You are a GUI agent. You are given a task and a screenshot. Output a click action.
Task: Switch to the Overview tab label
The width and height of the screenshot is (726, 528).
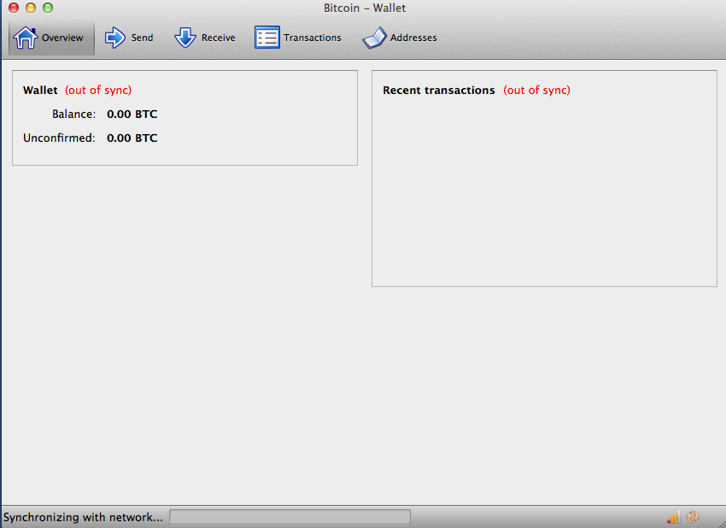[x=62, y=38]
